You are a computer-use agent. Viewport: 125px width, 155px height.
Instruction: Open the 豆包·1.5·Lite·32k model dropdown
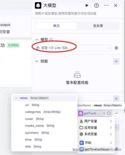pyautogui.click(x=73, y=48)
